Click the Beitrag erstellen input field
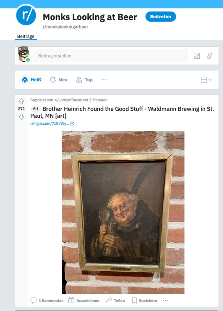Image resolution: width=223 pixels, height=311 pixels. (110, 56)
